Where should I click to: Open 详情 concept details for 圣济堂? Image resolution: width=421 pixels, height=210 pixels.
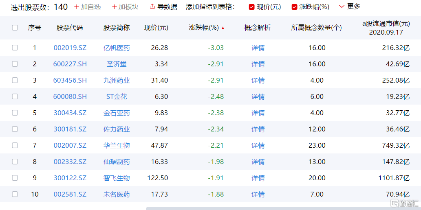(258, 64)
